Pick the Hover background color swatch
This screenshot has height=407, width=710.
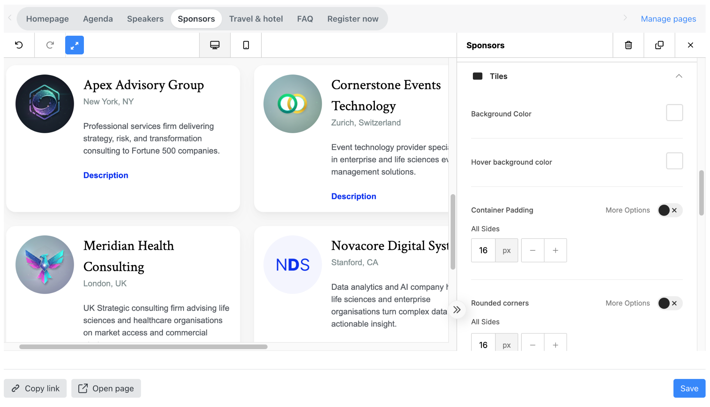674,161
